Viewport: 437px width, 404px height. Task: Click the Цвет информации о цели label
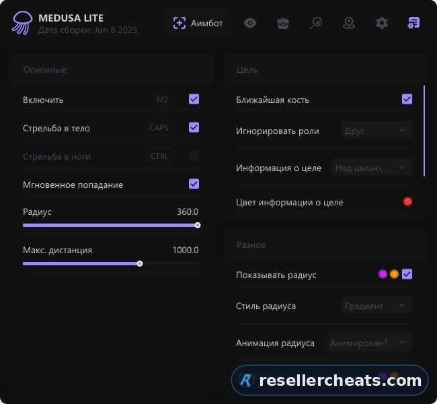[289, 203]
